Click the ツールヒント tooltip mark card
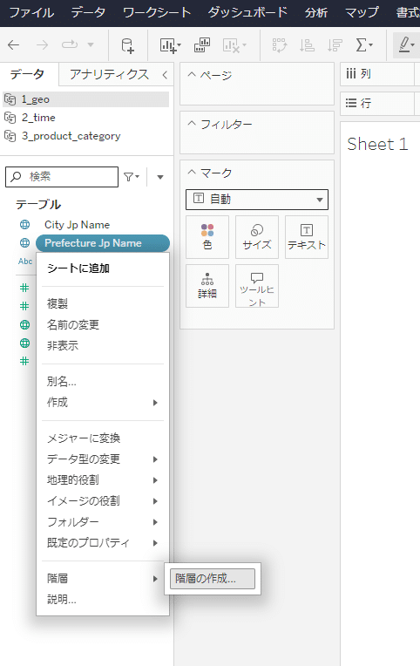Screen dimensions: 420x666 (x=257, y=286)
